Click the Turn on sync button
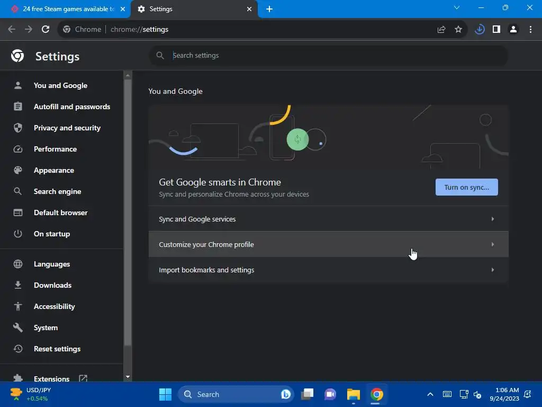Viewport: 542px width, 407px height. [467, 187]
